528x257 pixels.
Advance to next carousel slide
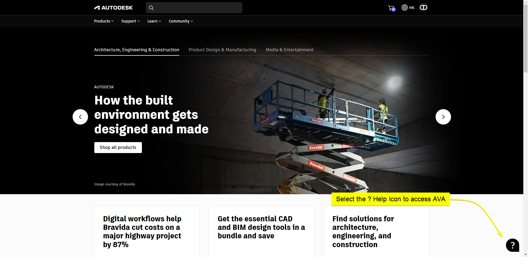[443, 117]
